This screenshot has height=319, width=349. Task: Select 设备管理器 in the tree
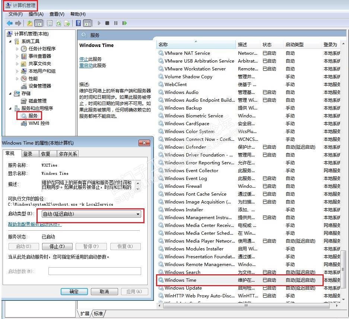pos(40,86)
